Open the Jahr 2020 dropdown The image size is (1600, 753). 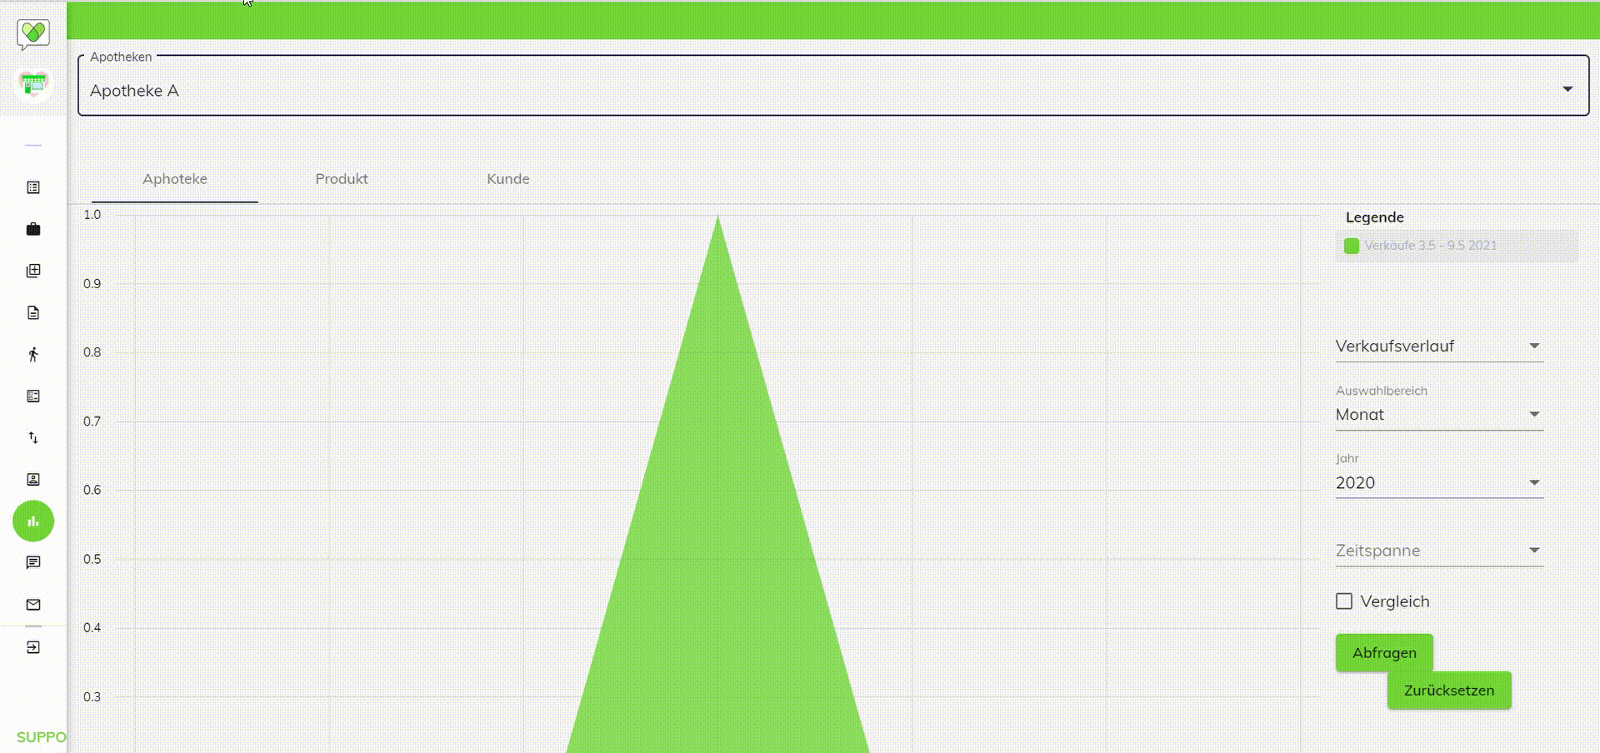coord(1439,482)
